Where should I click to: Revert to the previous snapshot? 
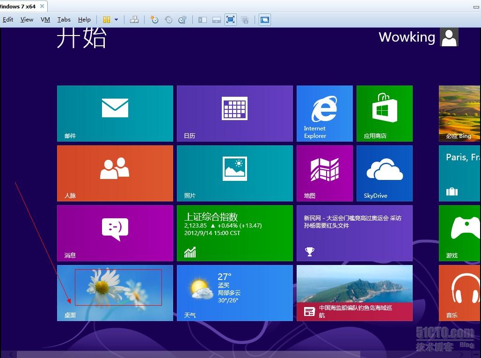[168, 20]
